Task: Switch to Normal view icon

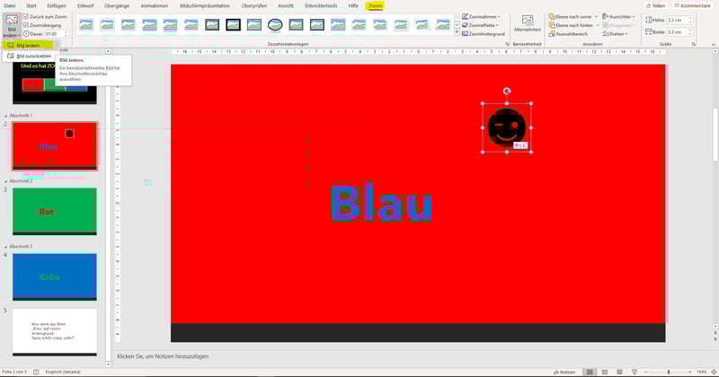Action: pos(590,372)
